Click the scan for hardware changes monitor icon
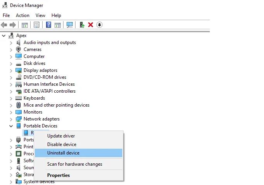 click(70, 25)
